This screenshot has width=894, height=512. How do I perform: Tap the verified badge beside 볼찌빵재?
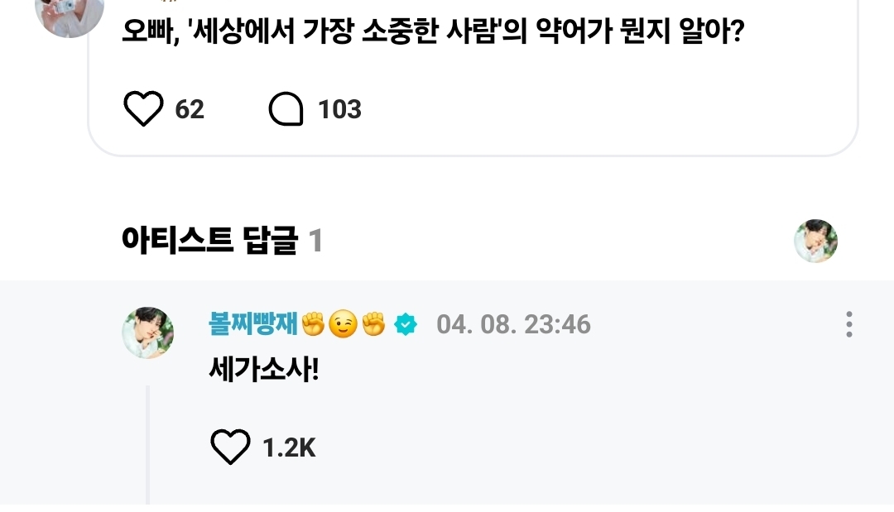(406, 324)
